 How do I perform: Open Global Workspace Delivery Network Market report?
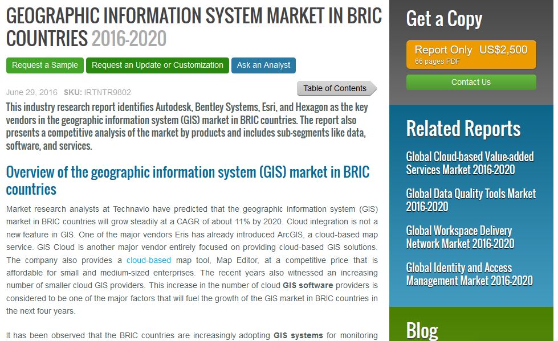click(x=460, y=237)
